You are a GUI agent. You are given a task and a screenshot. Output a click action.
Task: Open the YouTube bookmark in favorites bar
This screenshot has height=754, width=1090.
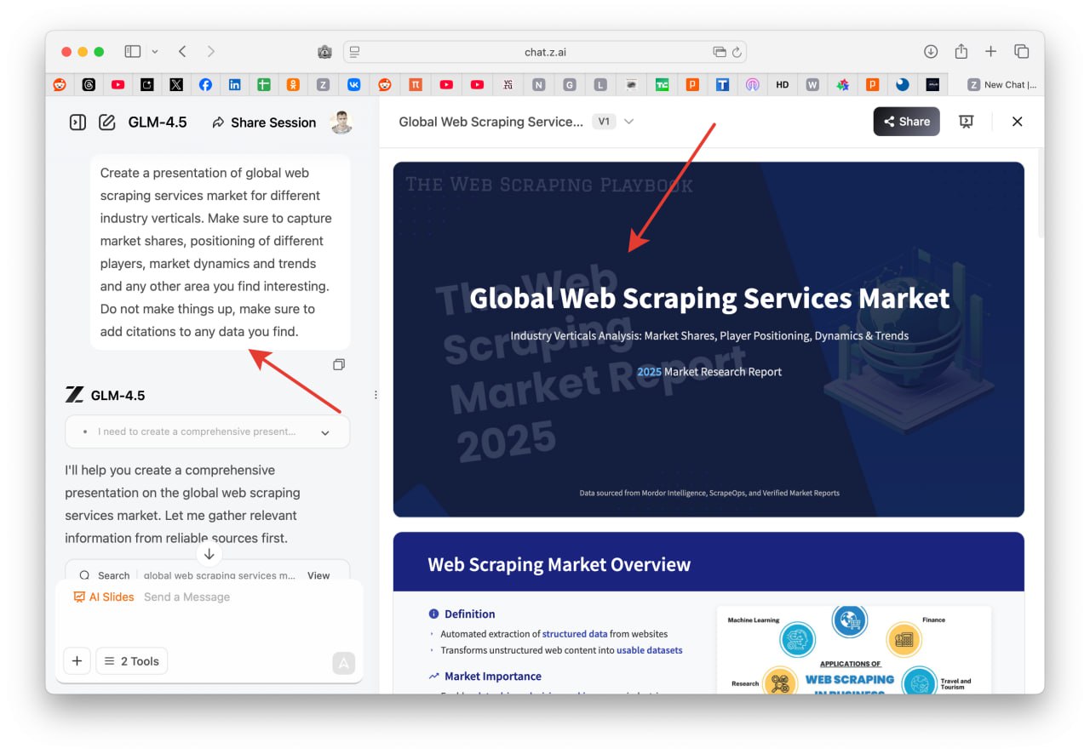pos(118,85)
